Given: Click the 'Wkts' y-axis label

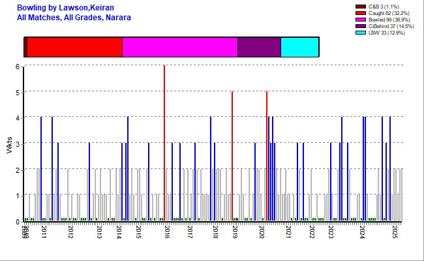Looking at the screenshot, I should (10, 146).
